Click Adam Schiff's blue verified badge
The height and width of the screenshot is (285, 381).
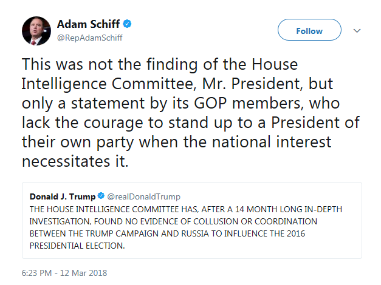[127, 24]
